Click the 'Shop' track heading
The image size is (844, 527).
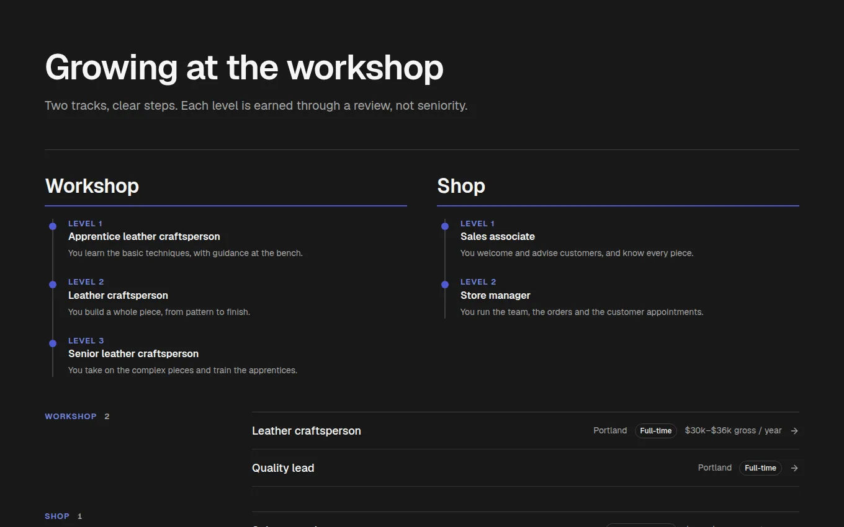click(x=461, y=186)
